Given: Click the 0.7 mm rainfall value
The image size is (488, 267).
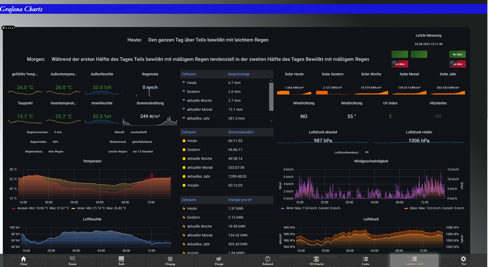Looking at the screenshot, I should tap(234, 83).
